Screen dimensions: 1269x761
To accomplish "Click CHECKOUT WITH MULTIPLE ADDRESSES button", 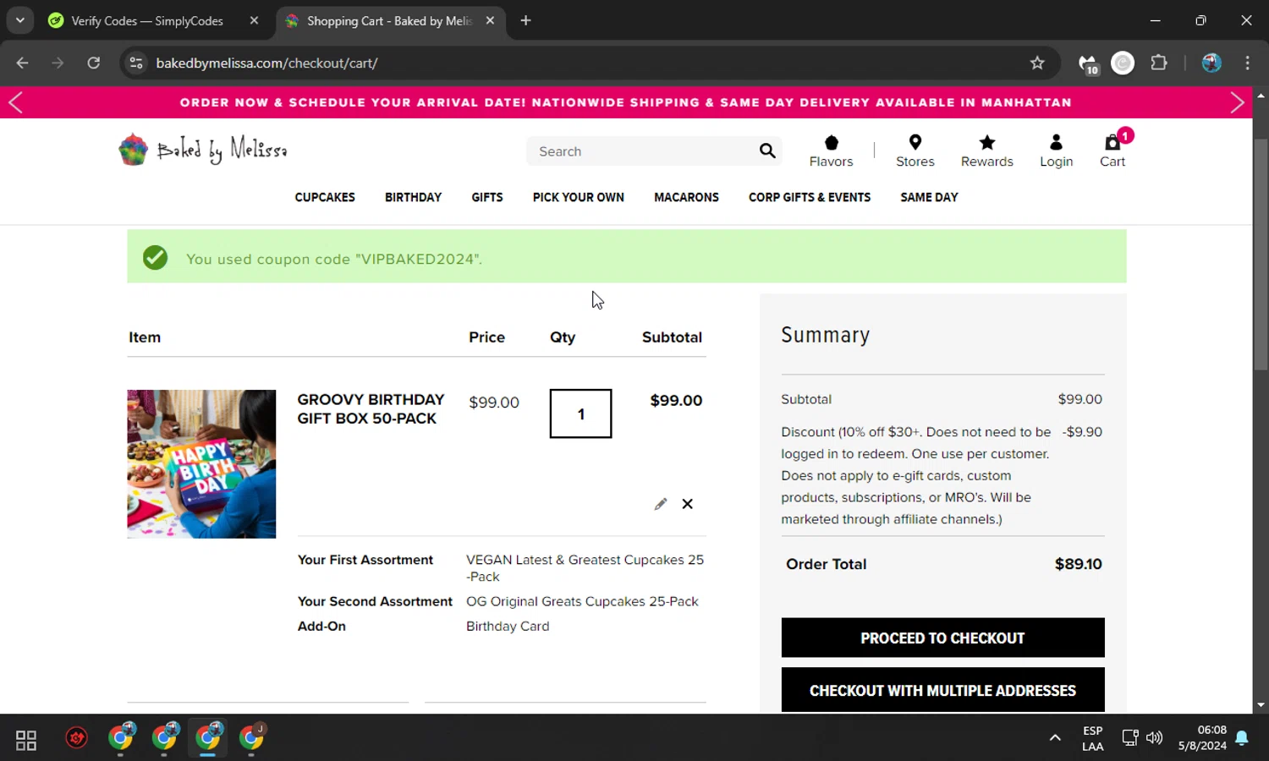I will [942, 690].
